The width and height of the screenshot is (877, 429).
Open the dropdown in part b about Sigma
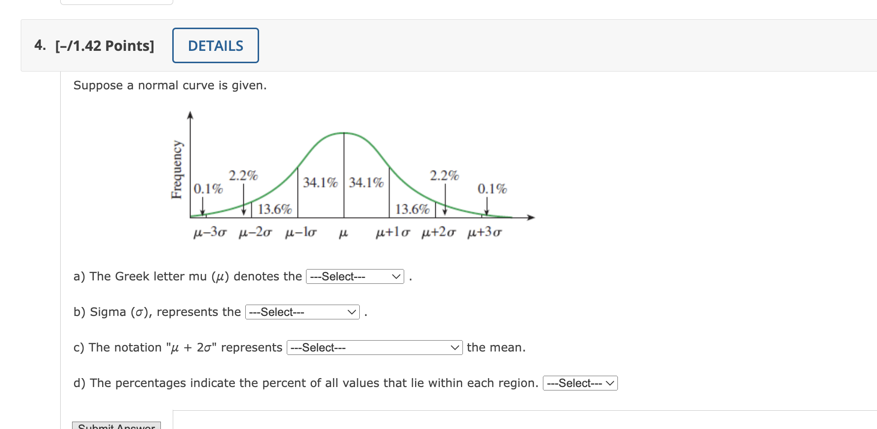click(x=302, y=312)
